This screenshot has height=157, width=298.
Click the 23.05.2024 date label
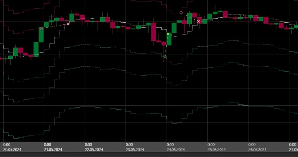[x=135, y=150]
